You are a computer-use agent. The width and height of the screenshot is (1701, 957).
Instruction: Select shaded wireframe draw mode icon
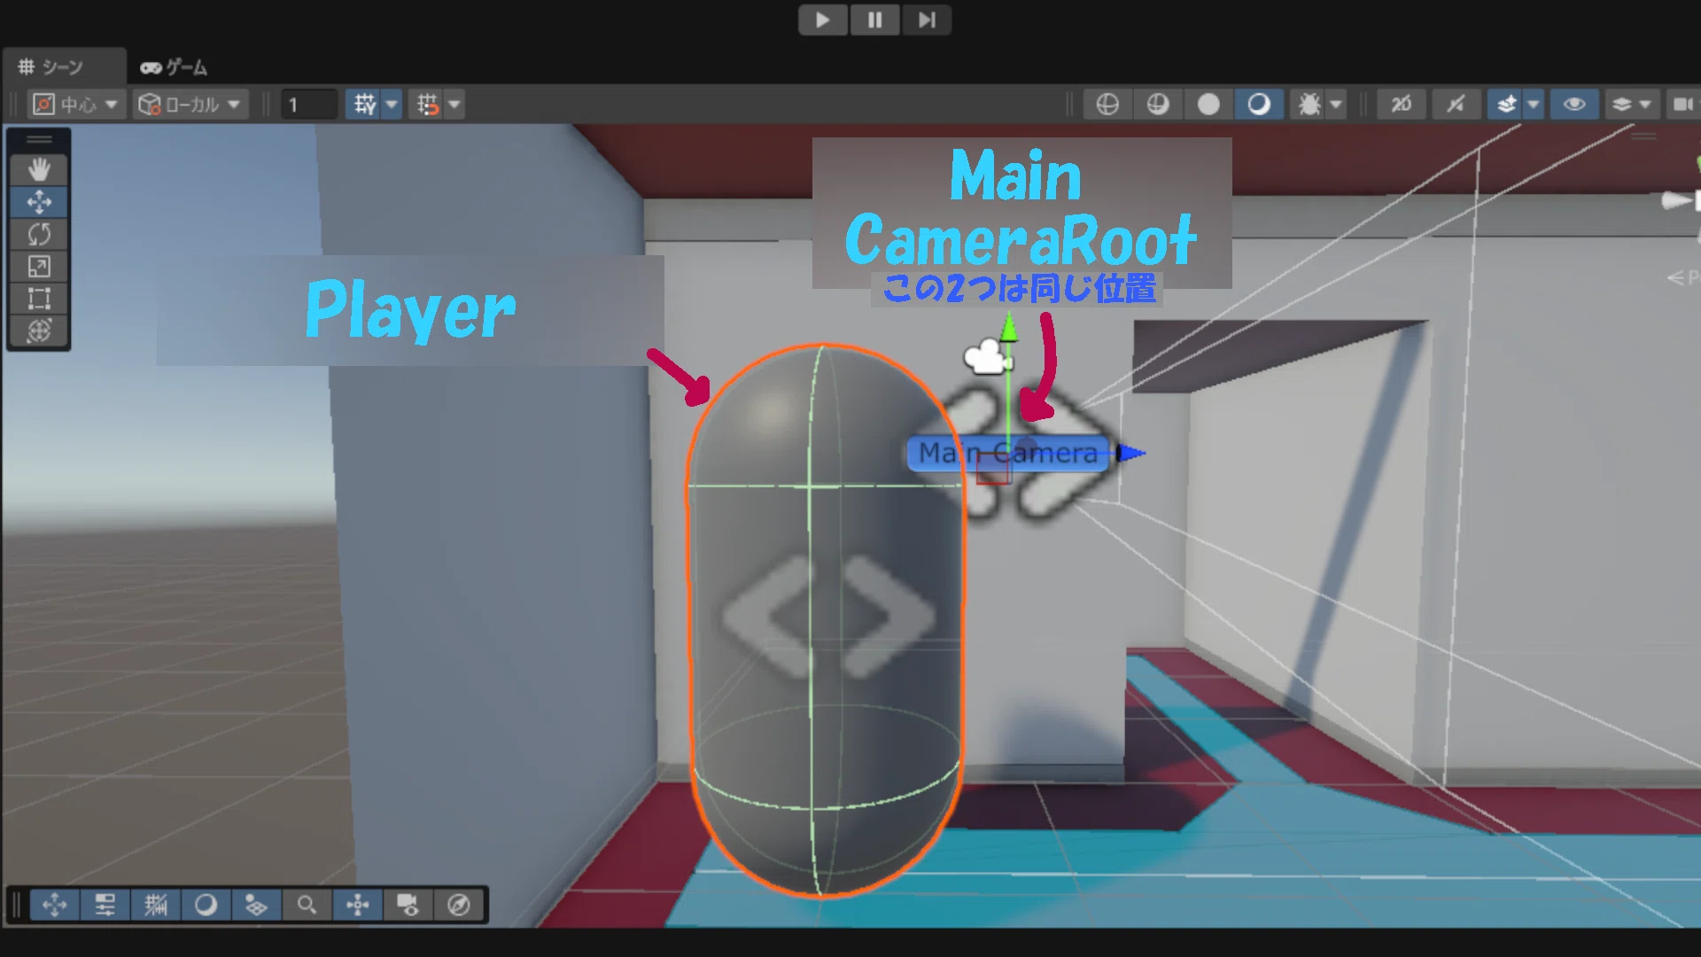click(1158, 105)
